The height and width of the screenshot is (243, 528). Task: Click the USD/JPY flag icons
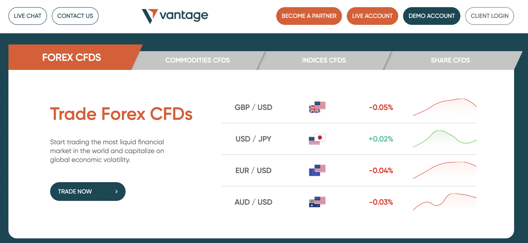tap(317, 139)
